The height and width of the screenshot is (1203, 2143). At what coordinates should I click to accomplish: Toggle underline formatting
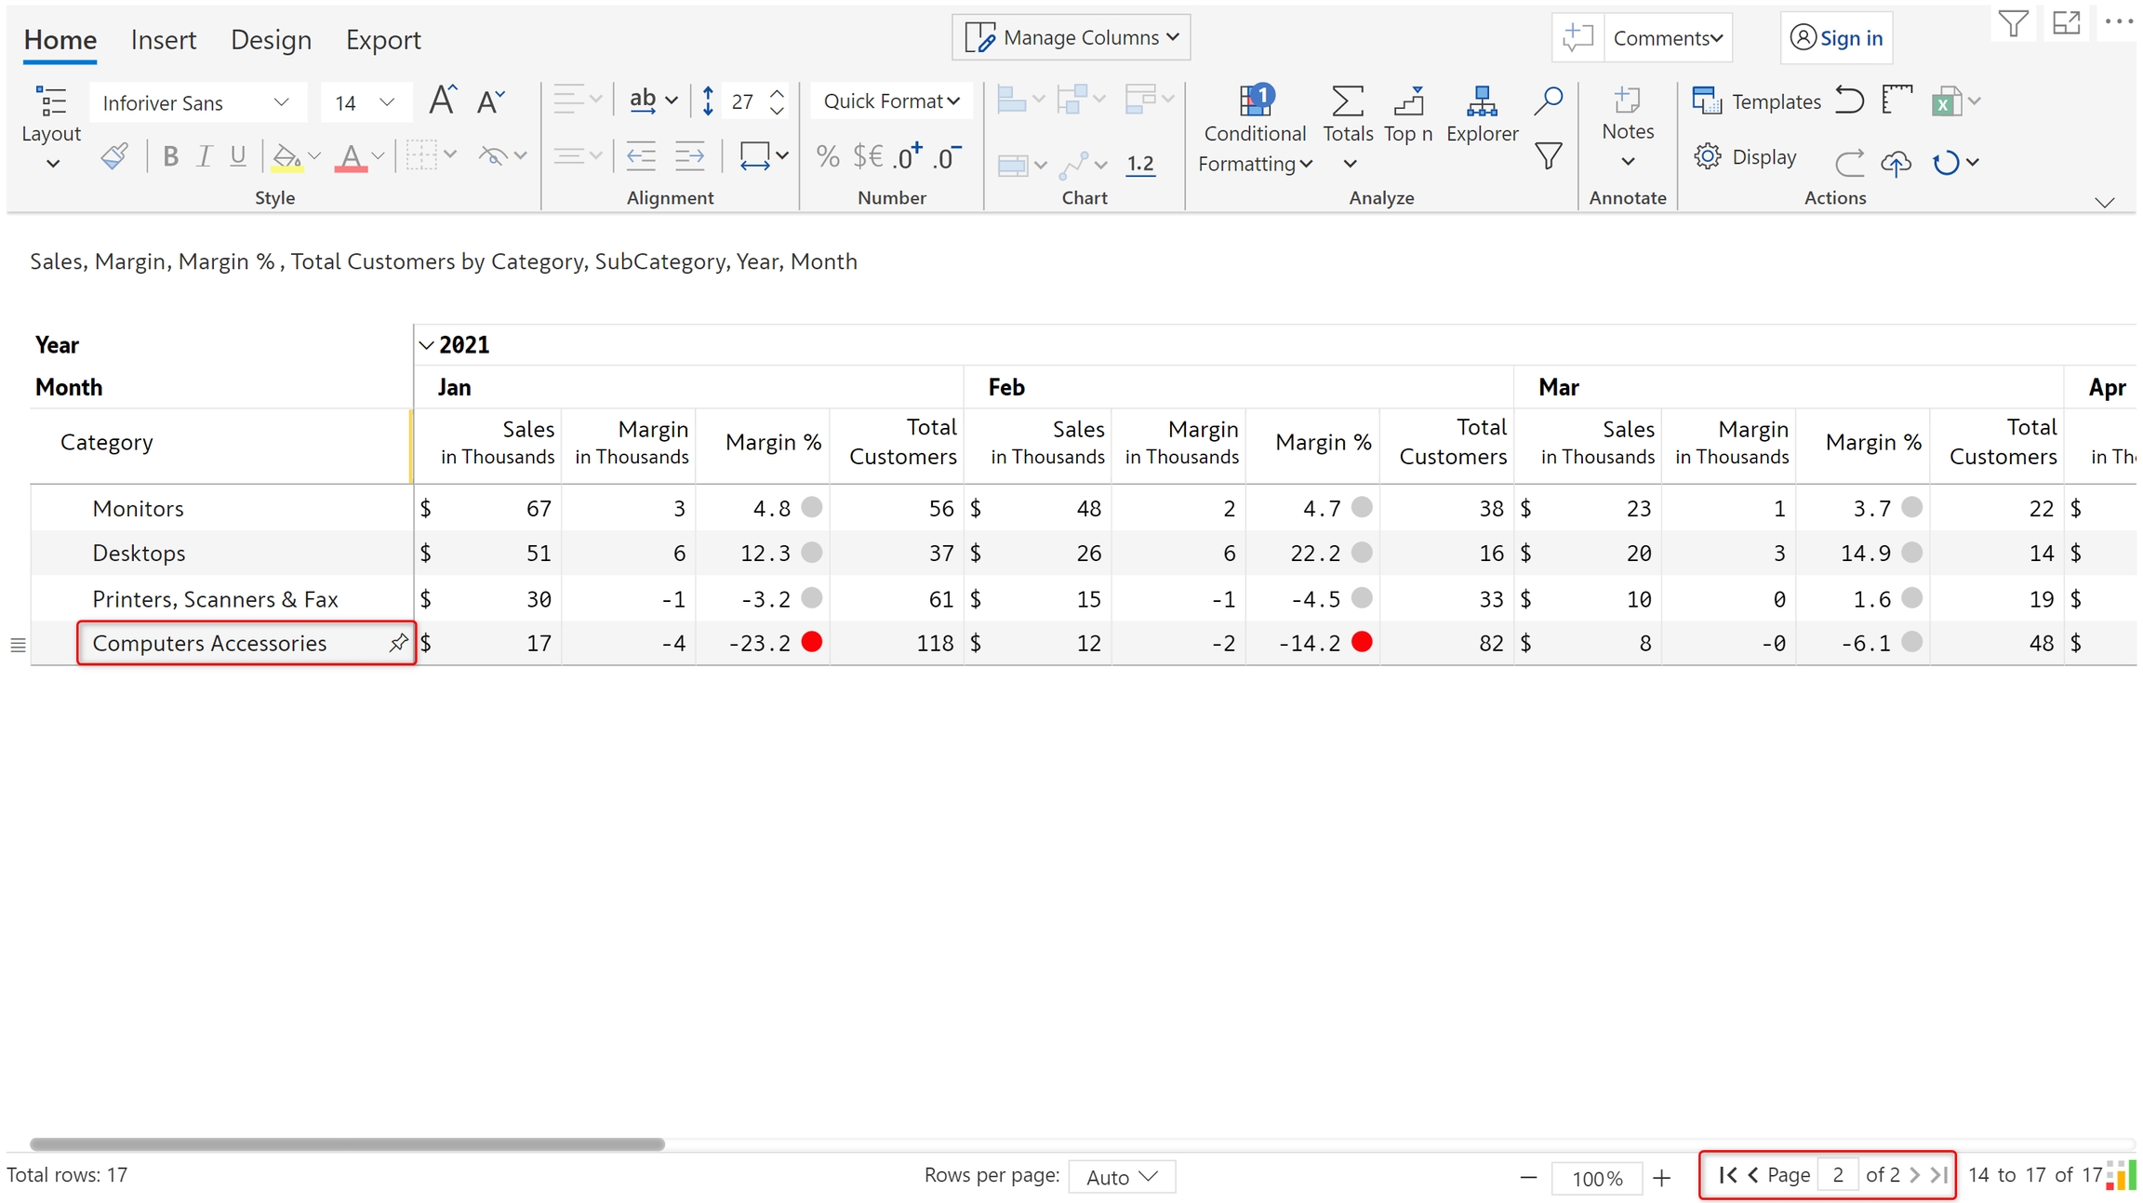click(238, 156)
